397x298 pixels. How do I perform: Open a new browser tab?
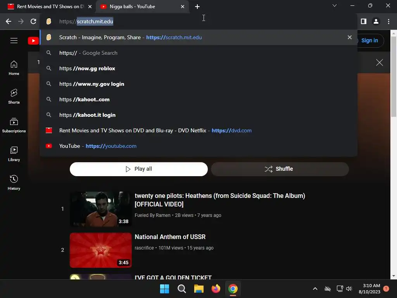click(197, 7)
